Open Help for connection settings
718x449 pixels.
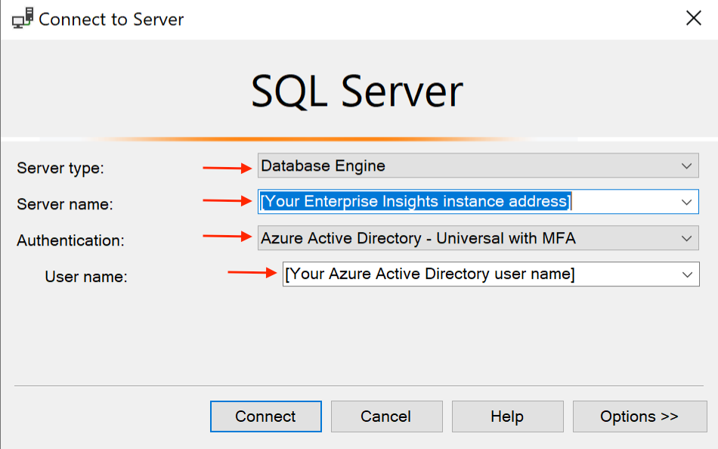click(x=507, y=416)
